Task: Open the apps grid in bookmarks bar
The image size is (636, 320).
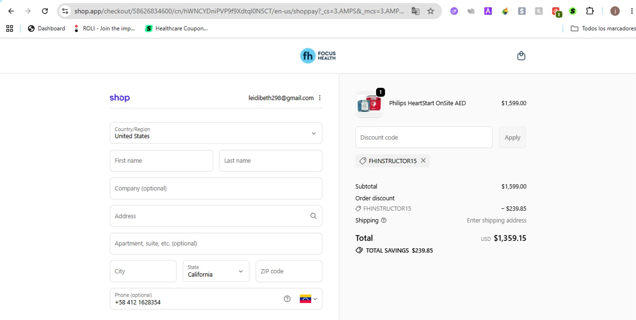Action: point(10,28)
